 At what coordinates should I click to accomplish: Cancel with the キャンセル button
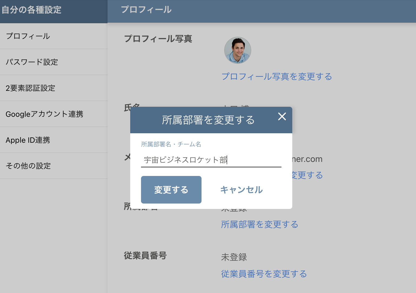tap(241, 190)
